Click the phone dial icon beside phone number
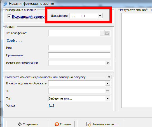Image resolution: width=152 pixels, height=127 pixels. tap(107, 33)
